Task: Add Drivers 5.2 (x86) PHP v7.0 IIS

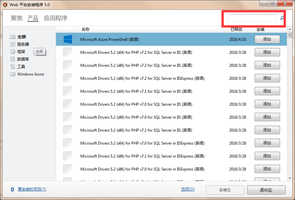Action: 267,117
